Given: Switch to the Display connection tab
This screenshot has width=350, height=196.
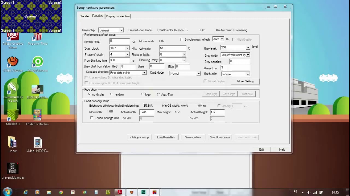Looking at the screenshot, I should tap(118, 16).
